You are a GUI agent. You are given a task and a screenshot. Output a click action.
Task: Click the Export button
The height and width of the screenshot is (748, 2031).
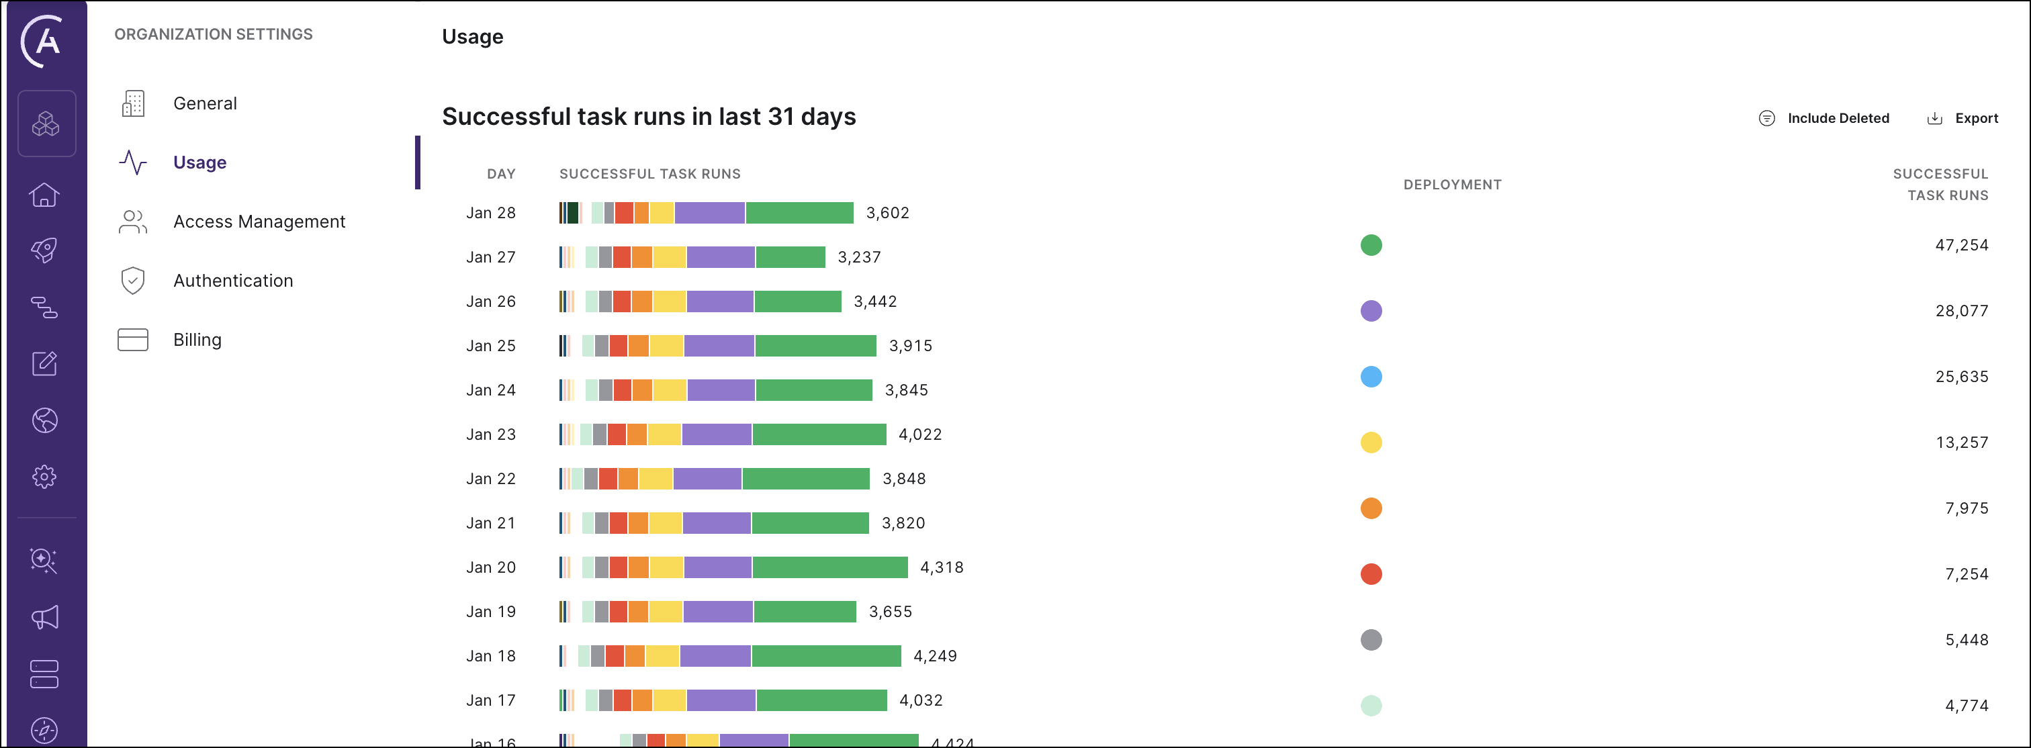click(1962, 116)
